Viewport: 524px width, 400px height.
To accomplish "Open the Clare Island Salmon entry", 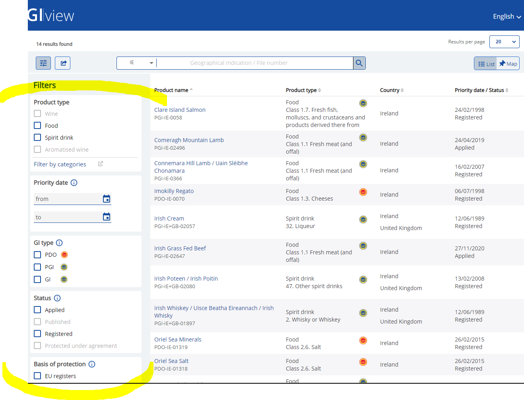I will 180,110.
